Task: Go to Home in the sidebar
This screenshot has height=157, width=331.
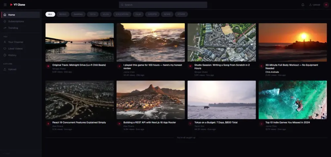Action: [21, 15]
